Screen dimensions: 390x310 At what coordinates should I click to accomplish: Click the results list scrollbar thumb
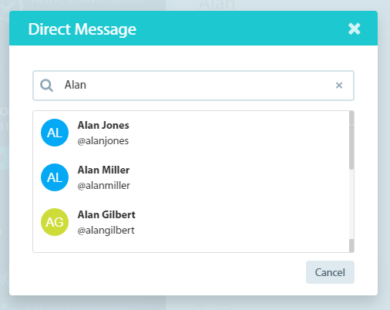coord(351,147)
